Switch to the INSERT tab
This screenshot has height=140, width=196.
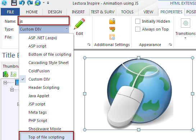pos(78,12)
